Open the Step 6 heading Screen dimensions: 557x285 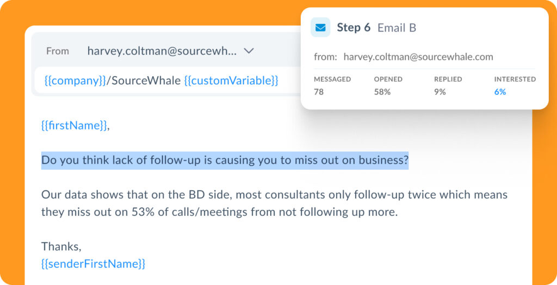pos(354,27)
